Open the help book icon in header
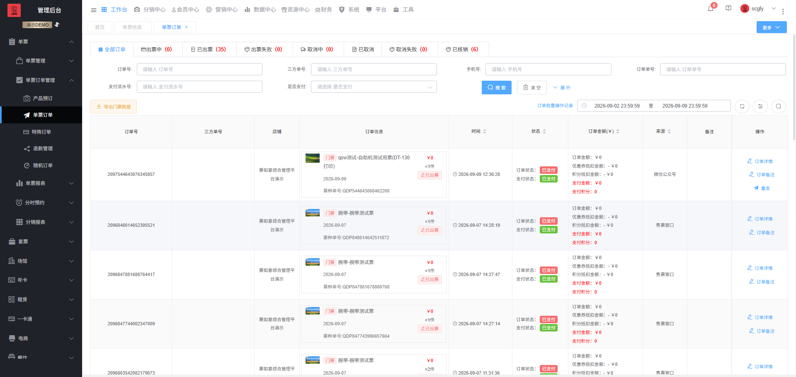The width and height of the screenshot is (796, 377). pos(728,8)
